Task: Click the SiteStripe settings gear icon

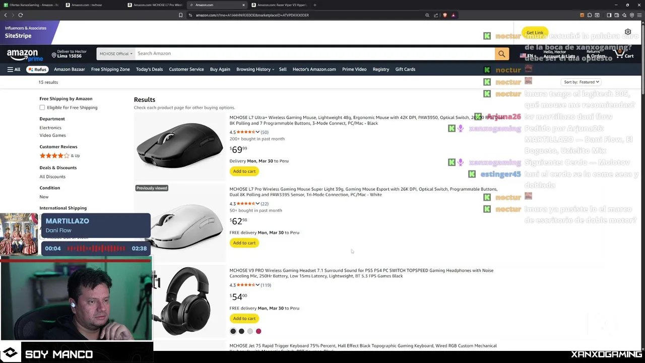Action: [x=628, y=32]
